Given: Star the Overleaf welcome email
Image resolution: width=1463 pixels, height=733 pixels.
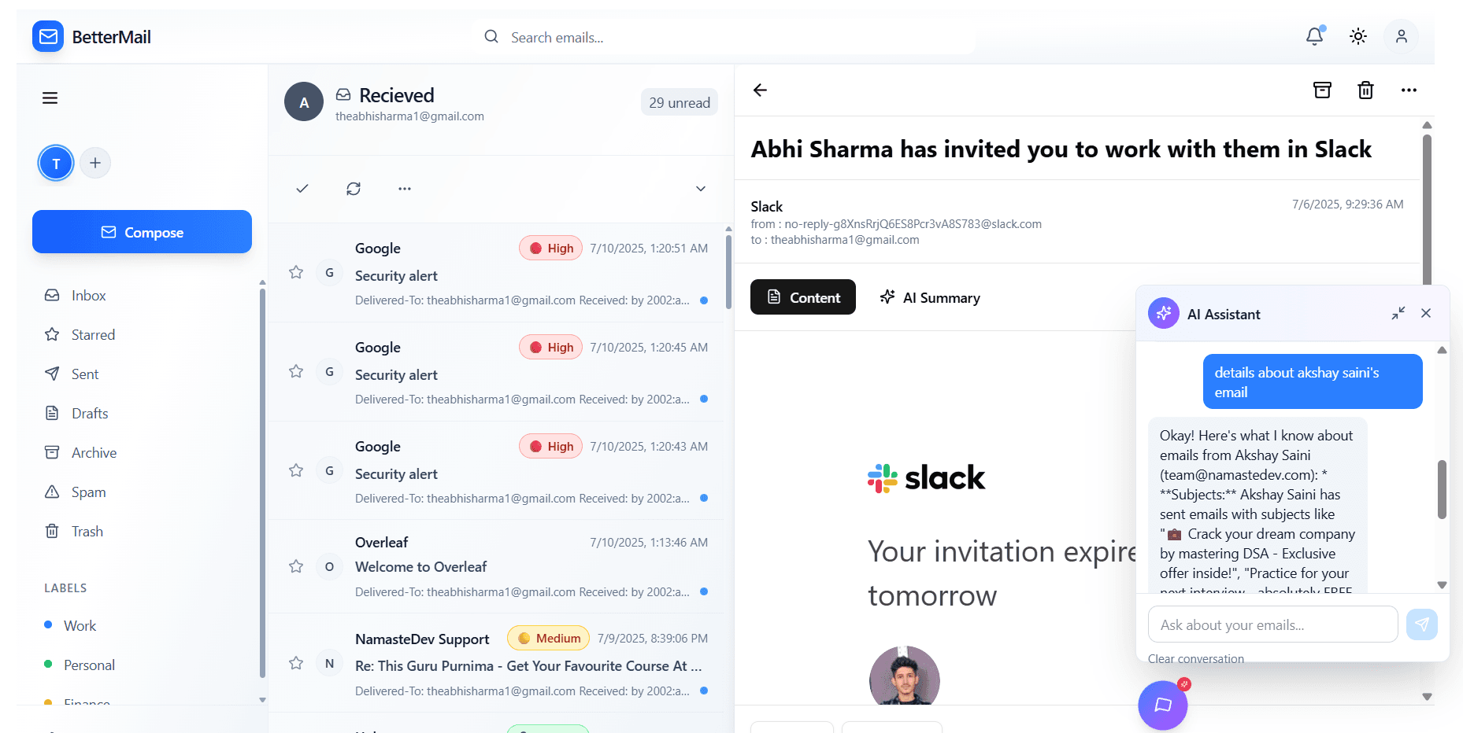Looking at the screenshot, I should click(296, 565).
